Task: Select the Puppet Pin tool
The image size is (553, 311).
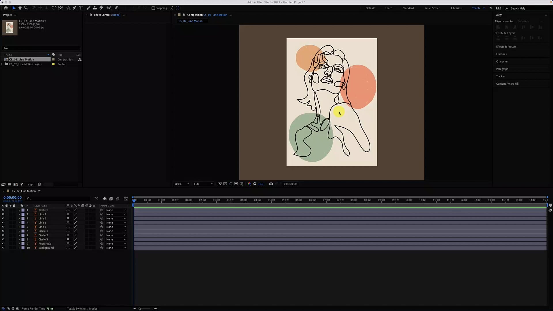Action: point(116,8)
